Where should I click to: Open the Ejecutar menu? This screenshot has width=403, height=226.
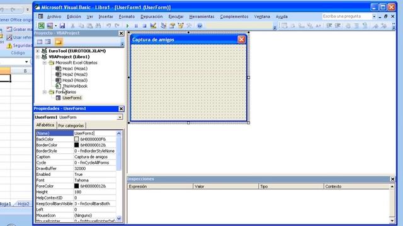pyautogui.click(x=176, y=17)
